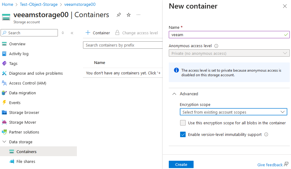The image size is (291, 169).
Task: Collapse the sidebar with double chevron icon
Action: click(72, 33)
